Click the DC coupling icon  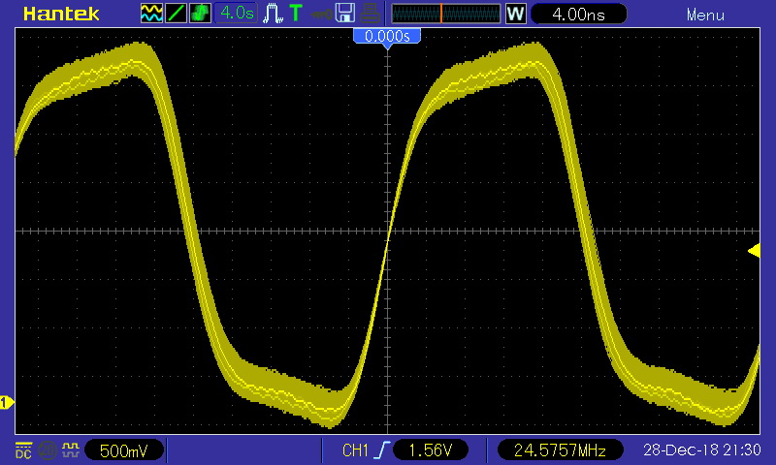point(23,450)
